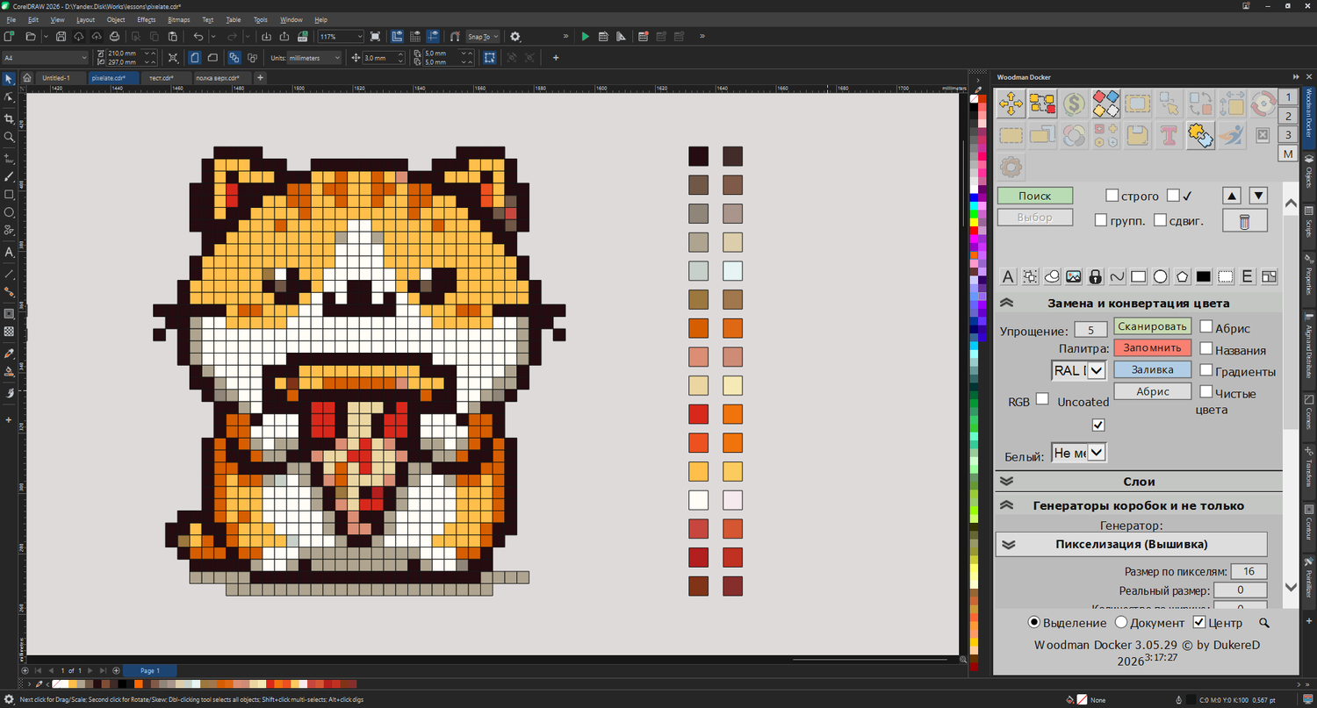
Task: Select the 'Документ' radio button
Action: (1121, 623)
